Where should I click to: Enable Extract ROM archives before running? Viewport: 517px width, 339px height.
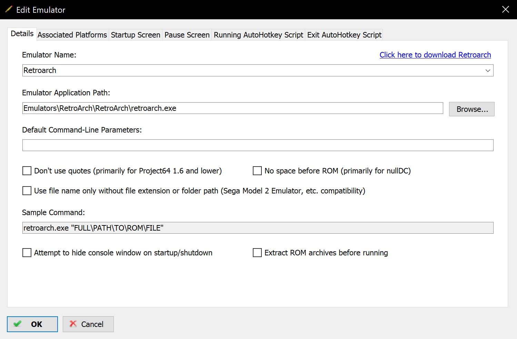click(x=257, y=253)
